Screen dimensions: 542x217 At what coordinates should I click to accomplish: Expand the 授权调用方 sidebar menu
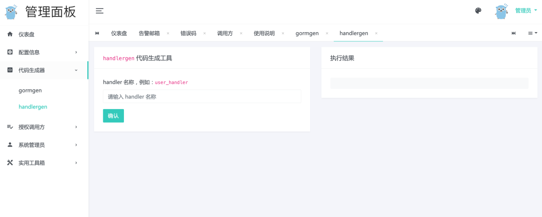coord(44,127)
